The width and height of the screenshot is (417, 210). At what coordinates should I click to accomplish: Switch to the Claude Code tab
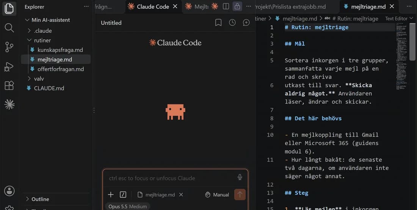[153, 6]
